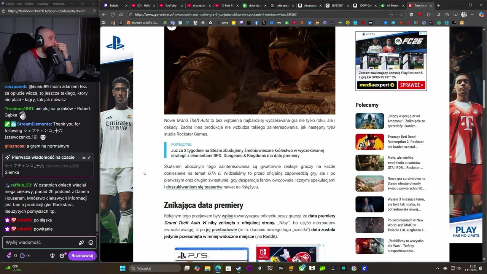The image size is (487, 274).
Task: Open browser home page icon
Action: pyautogui.click(x=121, y=14)
